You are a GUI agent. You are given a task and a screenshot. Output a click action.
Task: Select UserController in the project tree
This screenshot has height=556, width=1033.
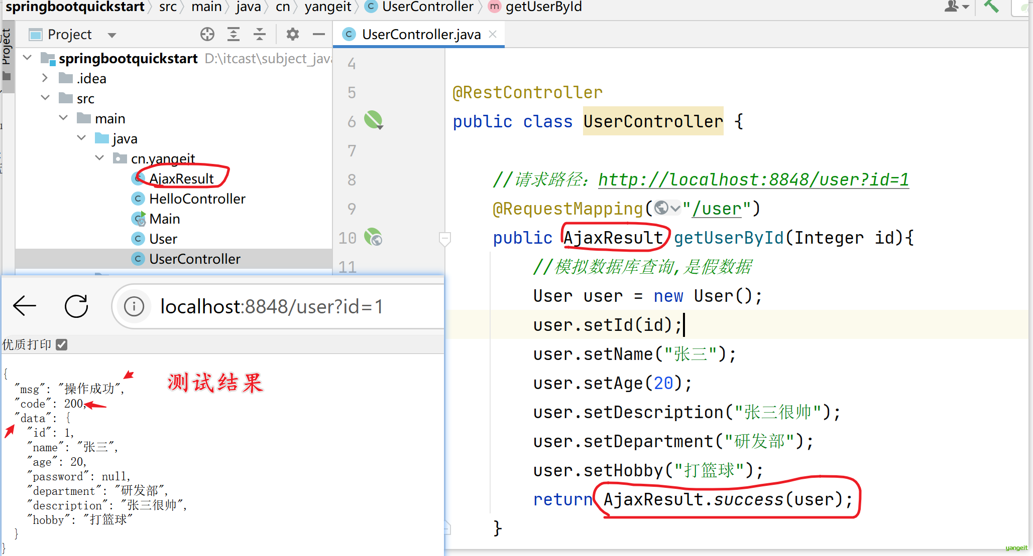tap(194, 259)
